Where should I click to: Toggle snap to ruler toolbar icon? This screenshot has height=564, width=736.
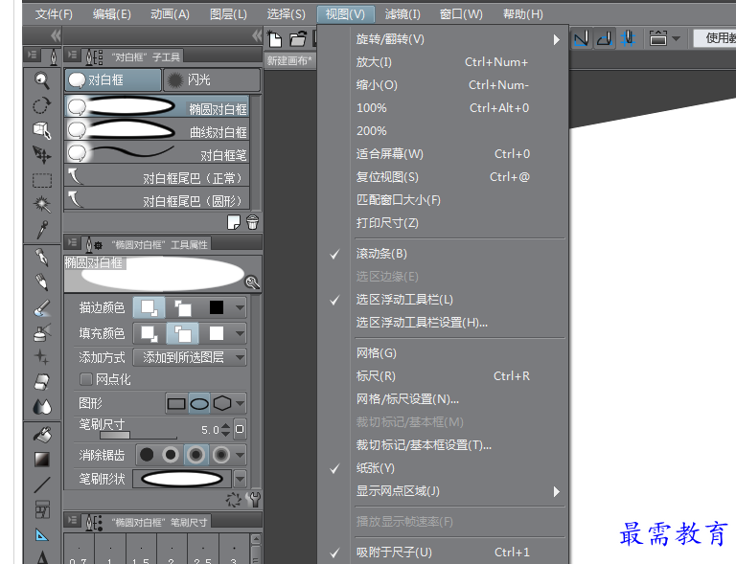581,39
